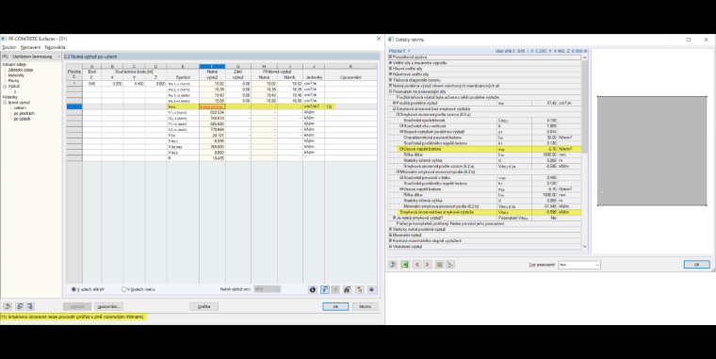This screenshot has height=359, width=716.
Task: Click the 'Upozornění...' button
Action: (x=108, y=307)
